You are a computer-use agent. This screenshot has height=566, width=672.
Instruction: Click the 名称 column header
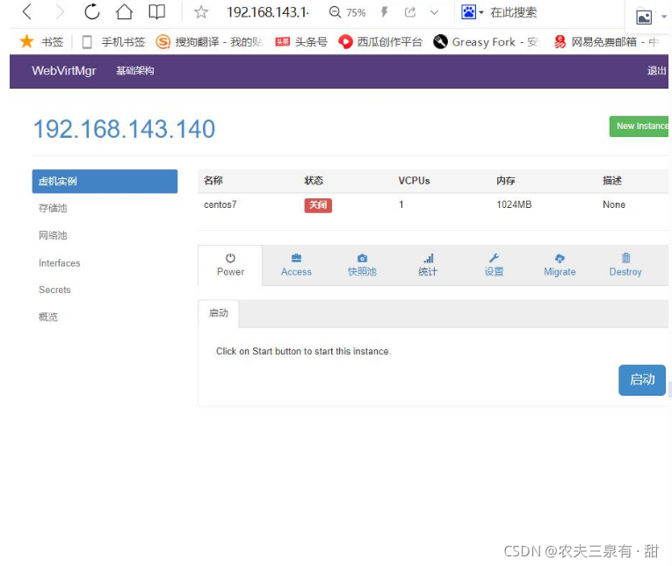click(213, 181)
